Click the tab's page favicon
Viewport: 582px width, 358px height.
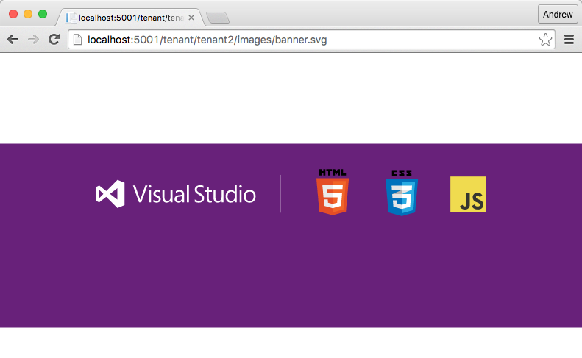(x=71, y=18)
